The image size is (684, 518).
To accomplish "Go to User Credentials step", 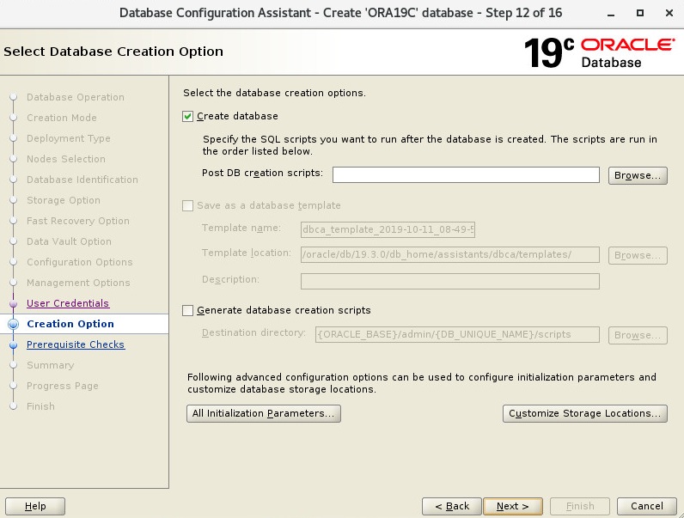I will (68, 303).
